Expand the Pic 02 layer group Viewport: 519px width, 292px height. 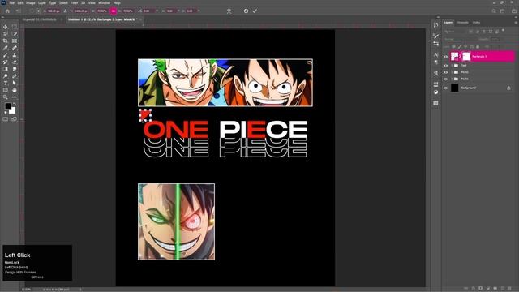tap(452, 72)
